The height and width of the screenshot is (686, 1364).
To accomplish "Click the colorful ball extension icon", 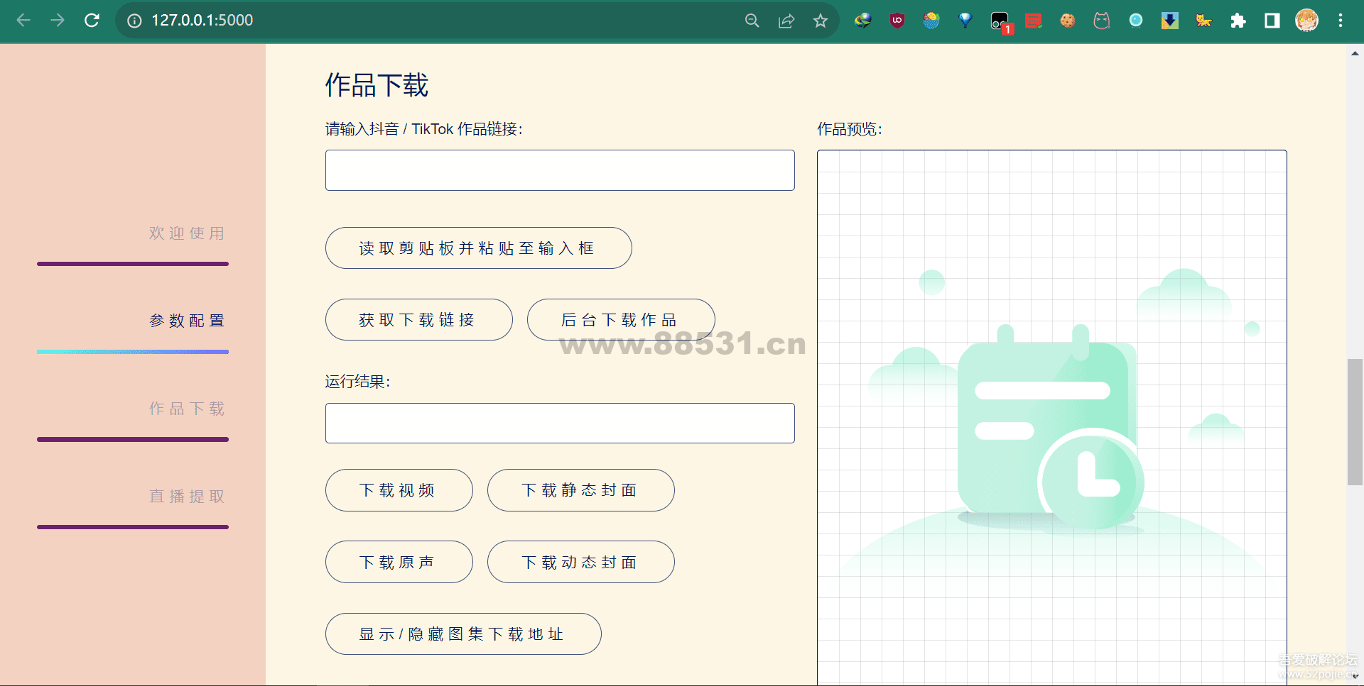I will [x=931, y=21].
